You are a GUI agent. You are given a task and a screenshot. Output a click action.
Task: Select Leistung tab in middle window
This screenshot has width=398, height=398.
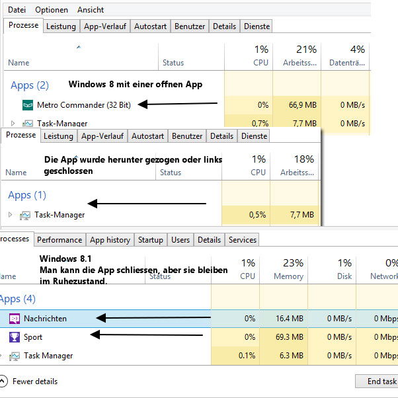(x=58, y=136)
